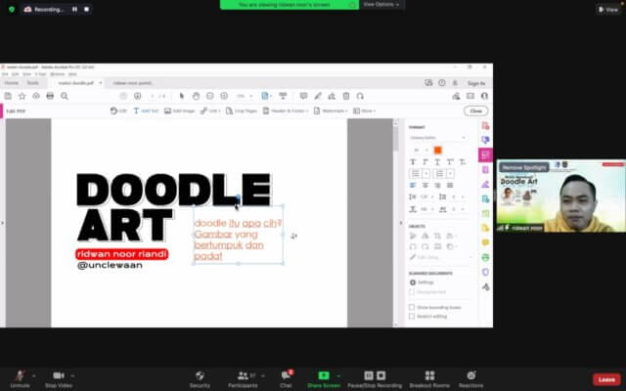Click Remove Spotlight on the speaker video
This screenshot has width=626, height=391.
point(524,167)
